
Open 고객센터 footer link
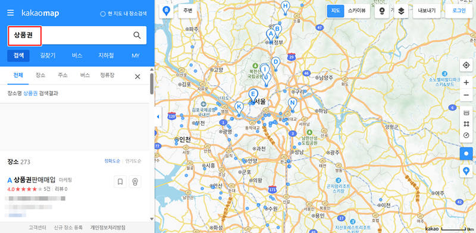coord(37,228)
